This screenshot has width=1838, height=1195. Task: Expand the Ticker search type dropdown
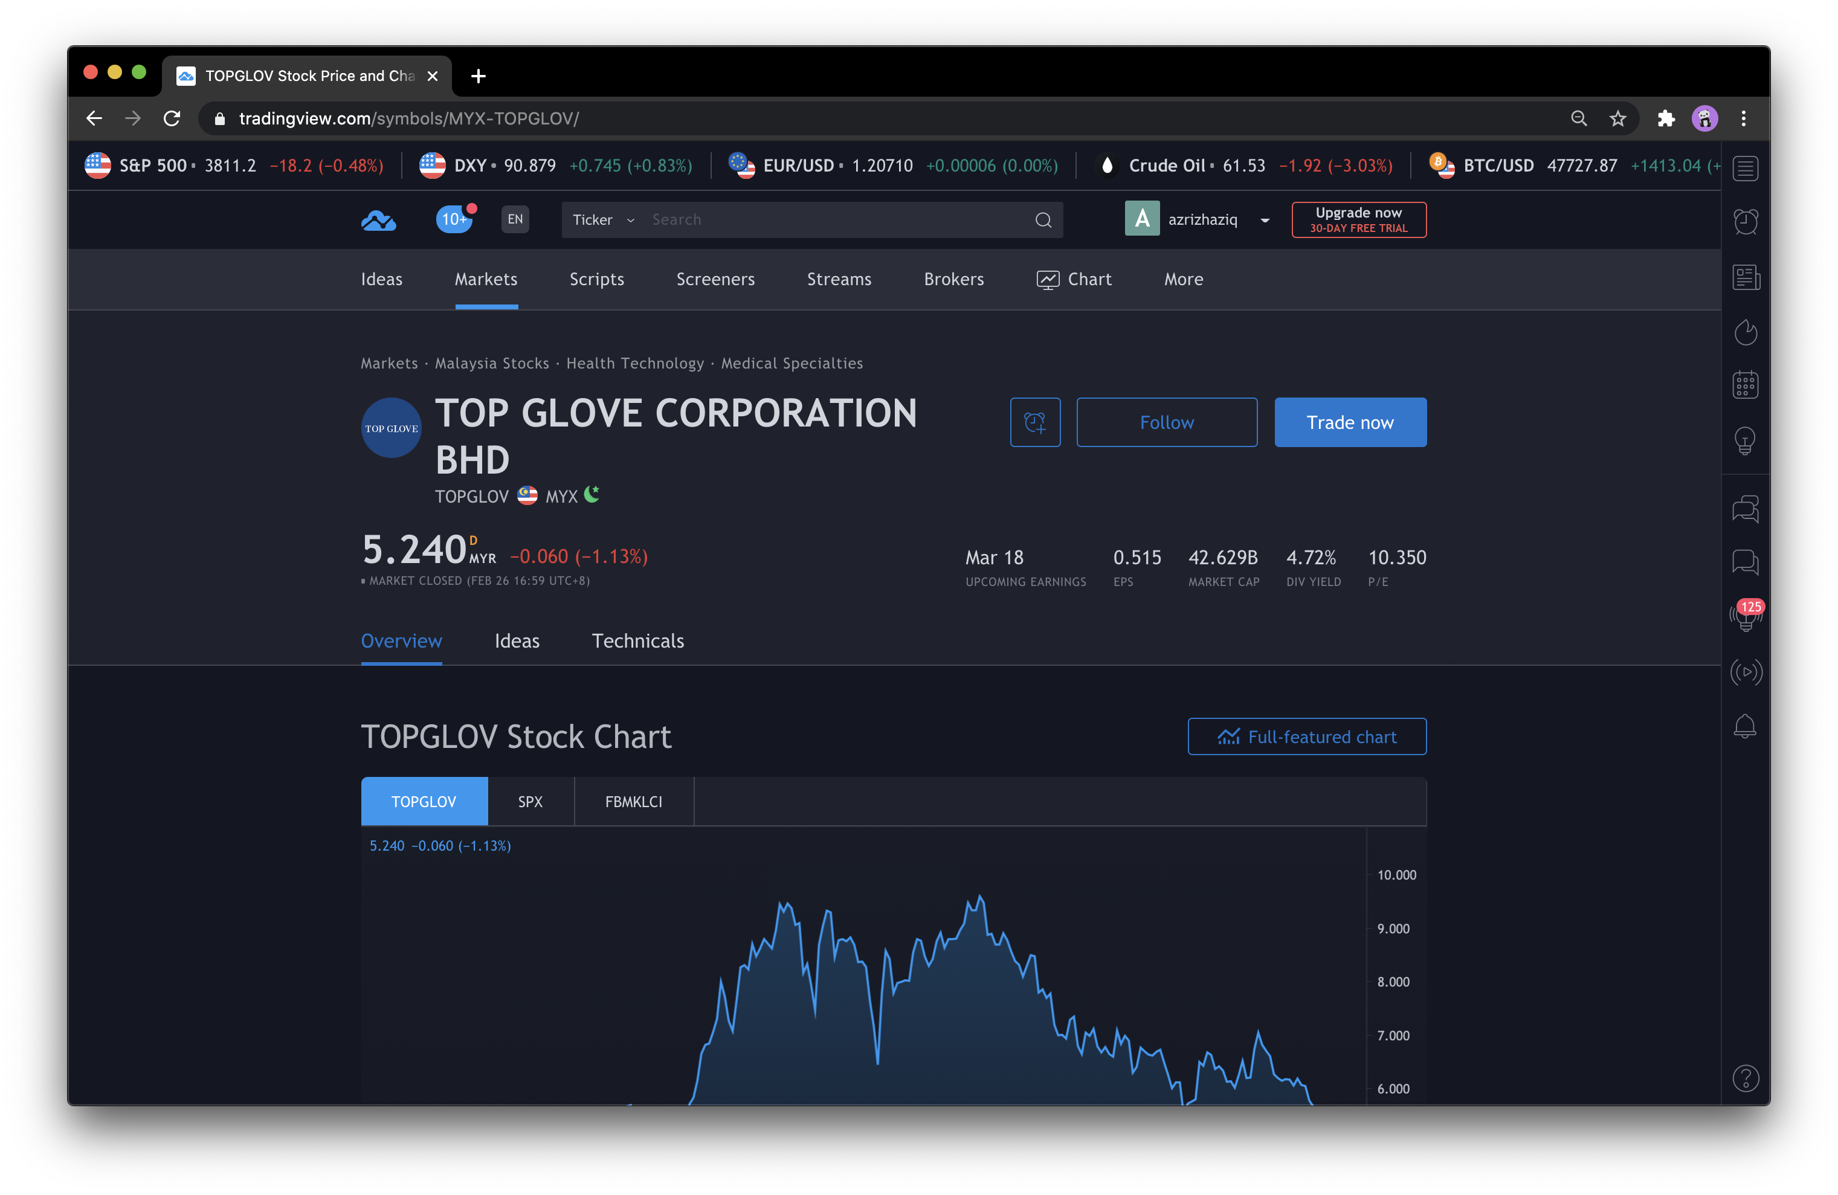click(603, 220)
